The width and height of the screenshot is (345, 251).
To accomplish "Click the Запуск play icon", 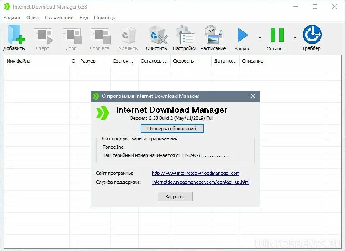I will point(243,35).
